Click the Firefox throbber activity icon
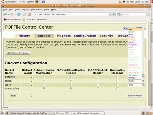 [x=149, y=9]
